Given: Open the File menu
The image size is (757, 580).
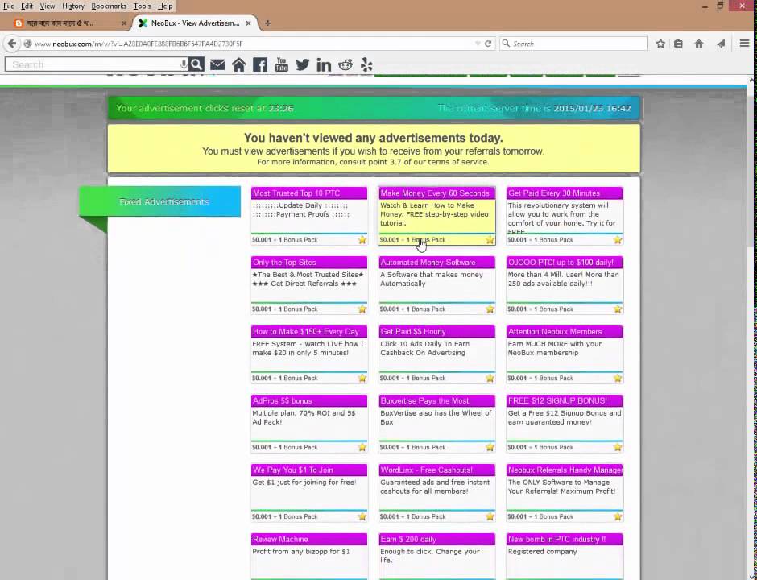Looking at the screenshot, I should (x=9, y=6).
